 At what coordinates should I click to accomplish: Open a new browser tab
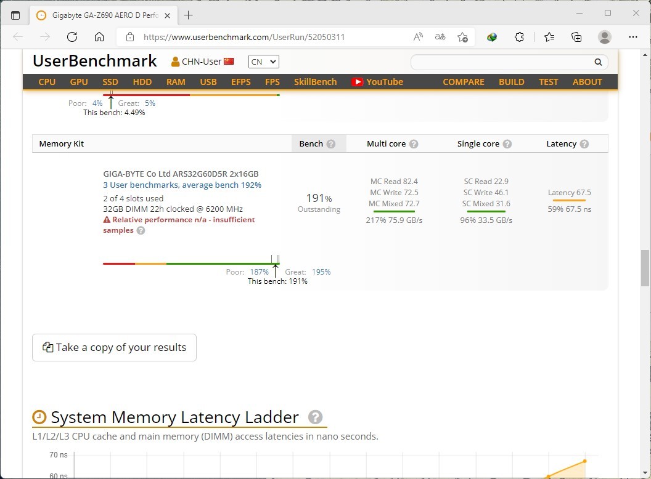(188, 15)
